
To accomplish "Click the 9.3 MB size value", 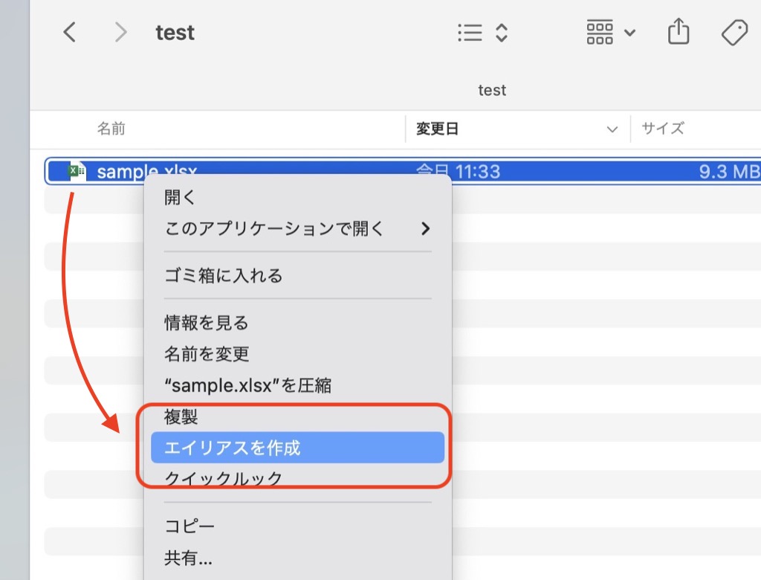I will click(x=730, y=171).
